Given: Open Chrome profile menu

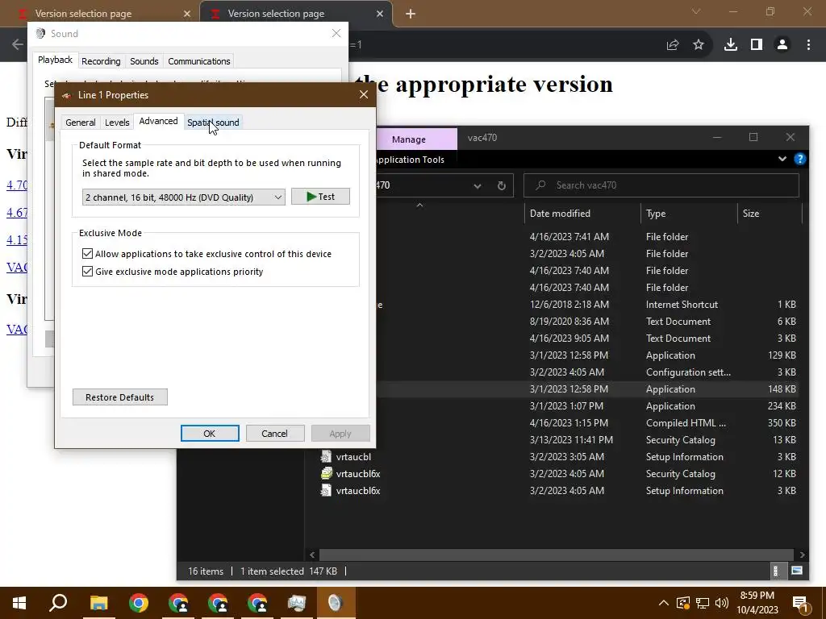Looking at the screenshot, I should click(x=782, y=45).
